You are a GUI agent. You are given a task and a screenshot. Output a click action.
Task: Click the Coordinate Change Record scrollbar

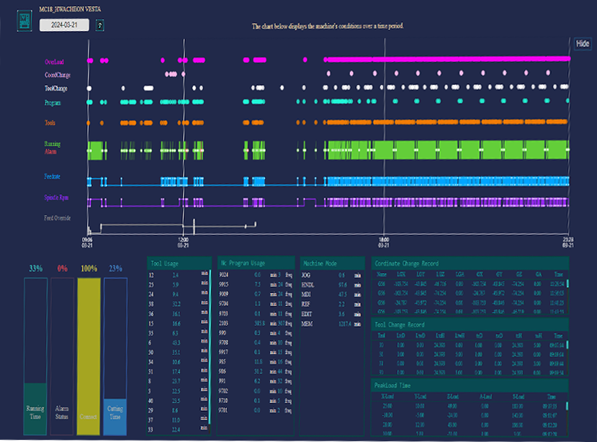[x=567, y=284]
